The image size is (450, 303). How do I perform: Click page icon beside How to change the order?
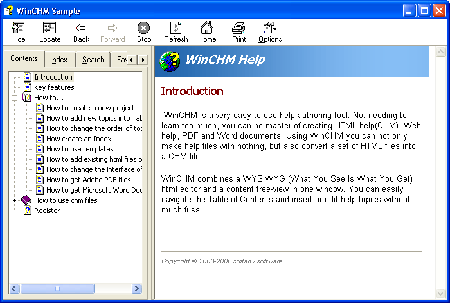click(40, 128)
